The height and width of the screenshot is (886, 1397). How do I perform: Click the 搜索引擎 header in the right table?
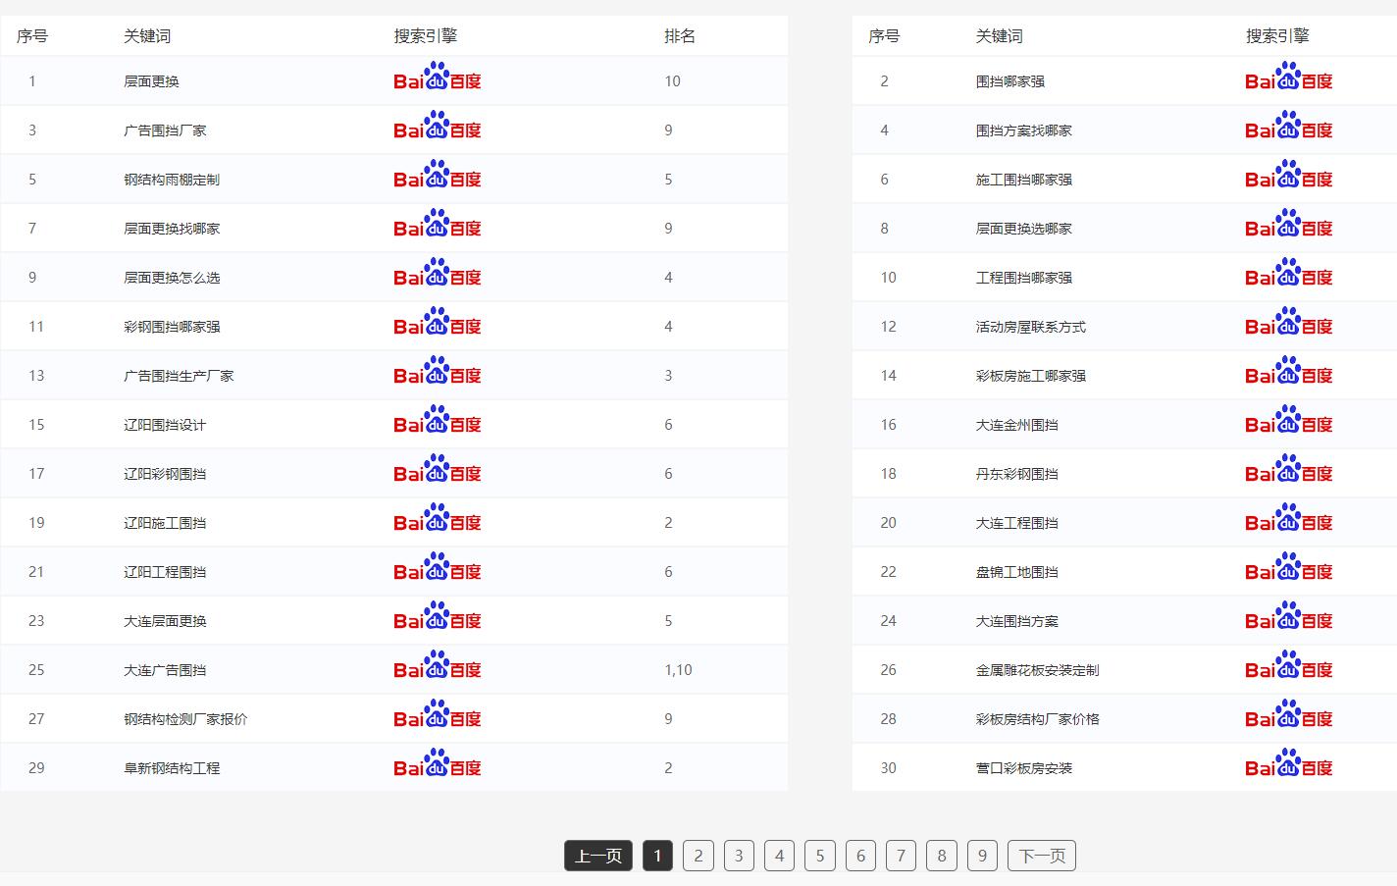pos(1277,36)
